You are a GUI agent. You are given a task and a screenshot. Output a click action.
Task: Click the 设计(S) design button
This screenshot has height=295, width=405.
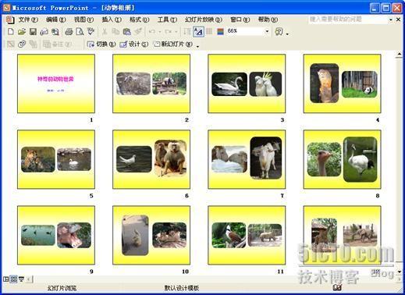click(134, 44)
